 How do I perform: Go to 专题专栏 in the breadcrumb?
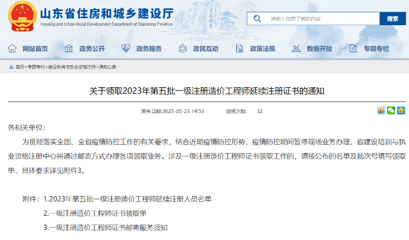pyautogui.click(x=36, y=67)
